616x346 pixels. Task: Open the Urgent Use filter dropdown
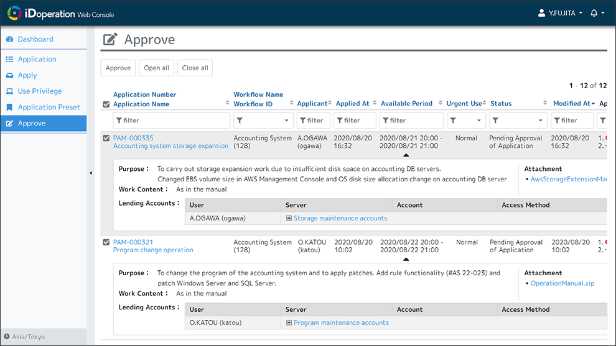466,121
